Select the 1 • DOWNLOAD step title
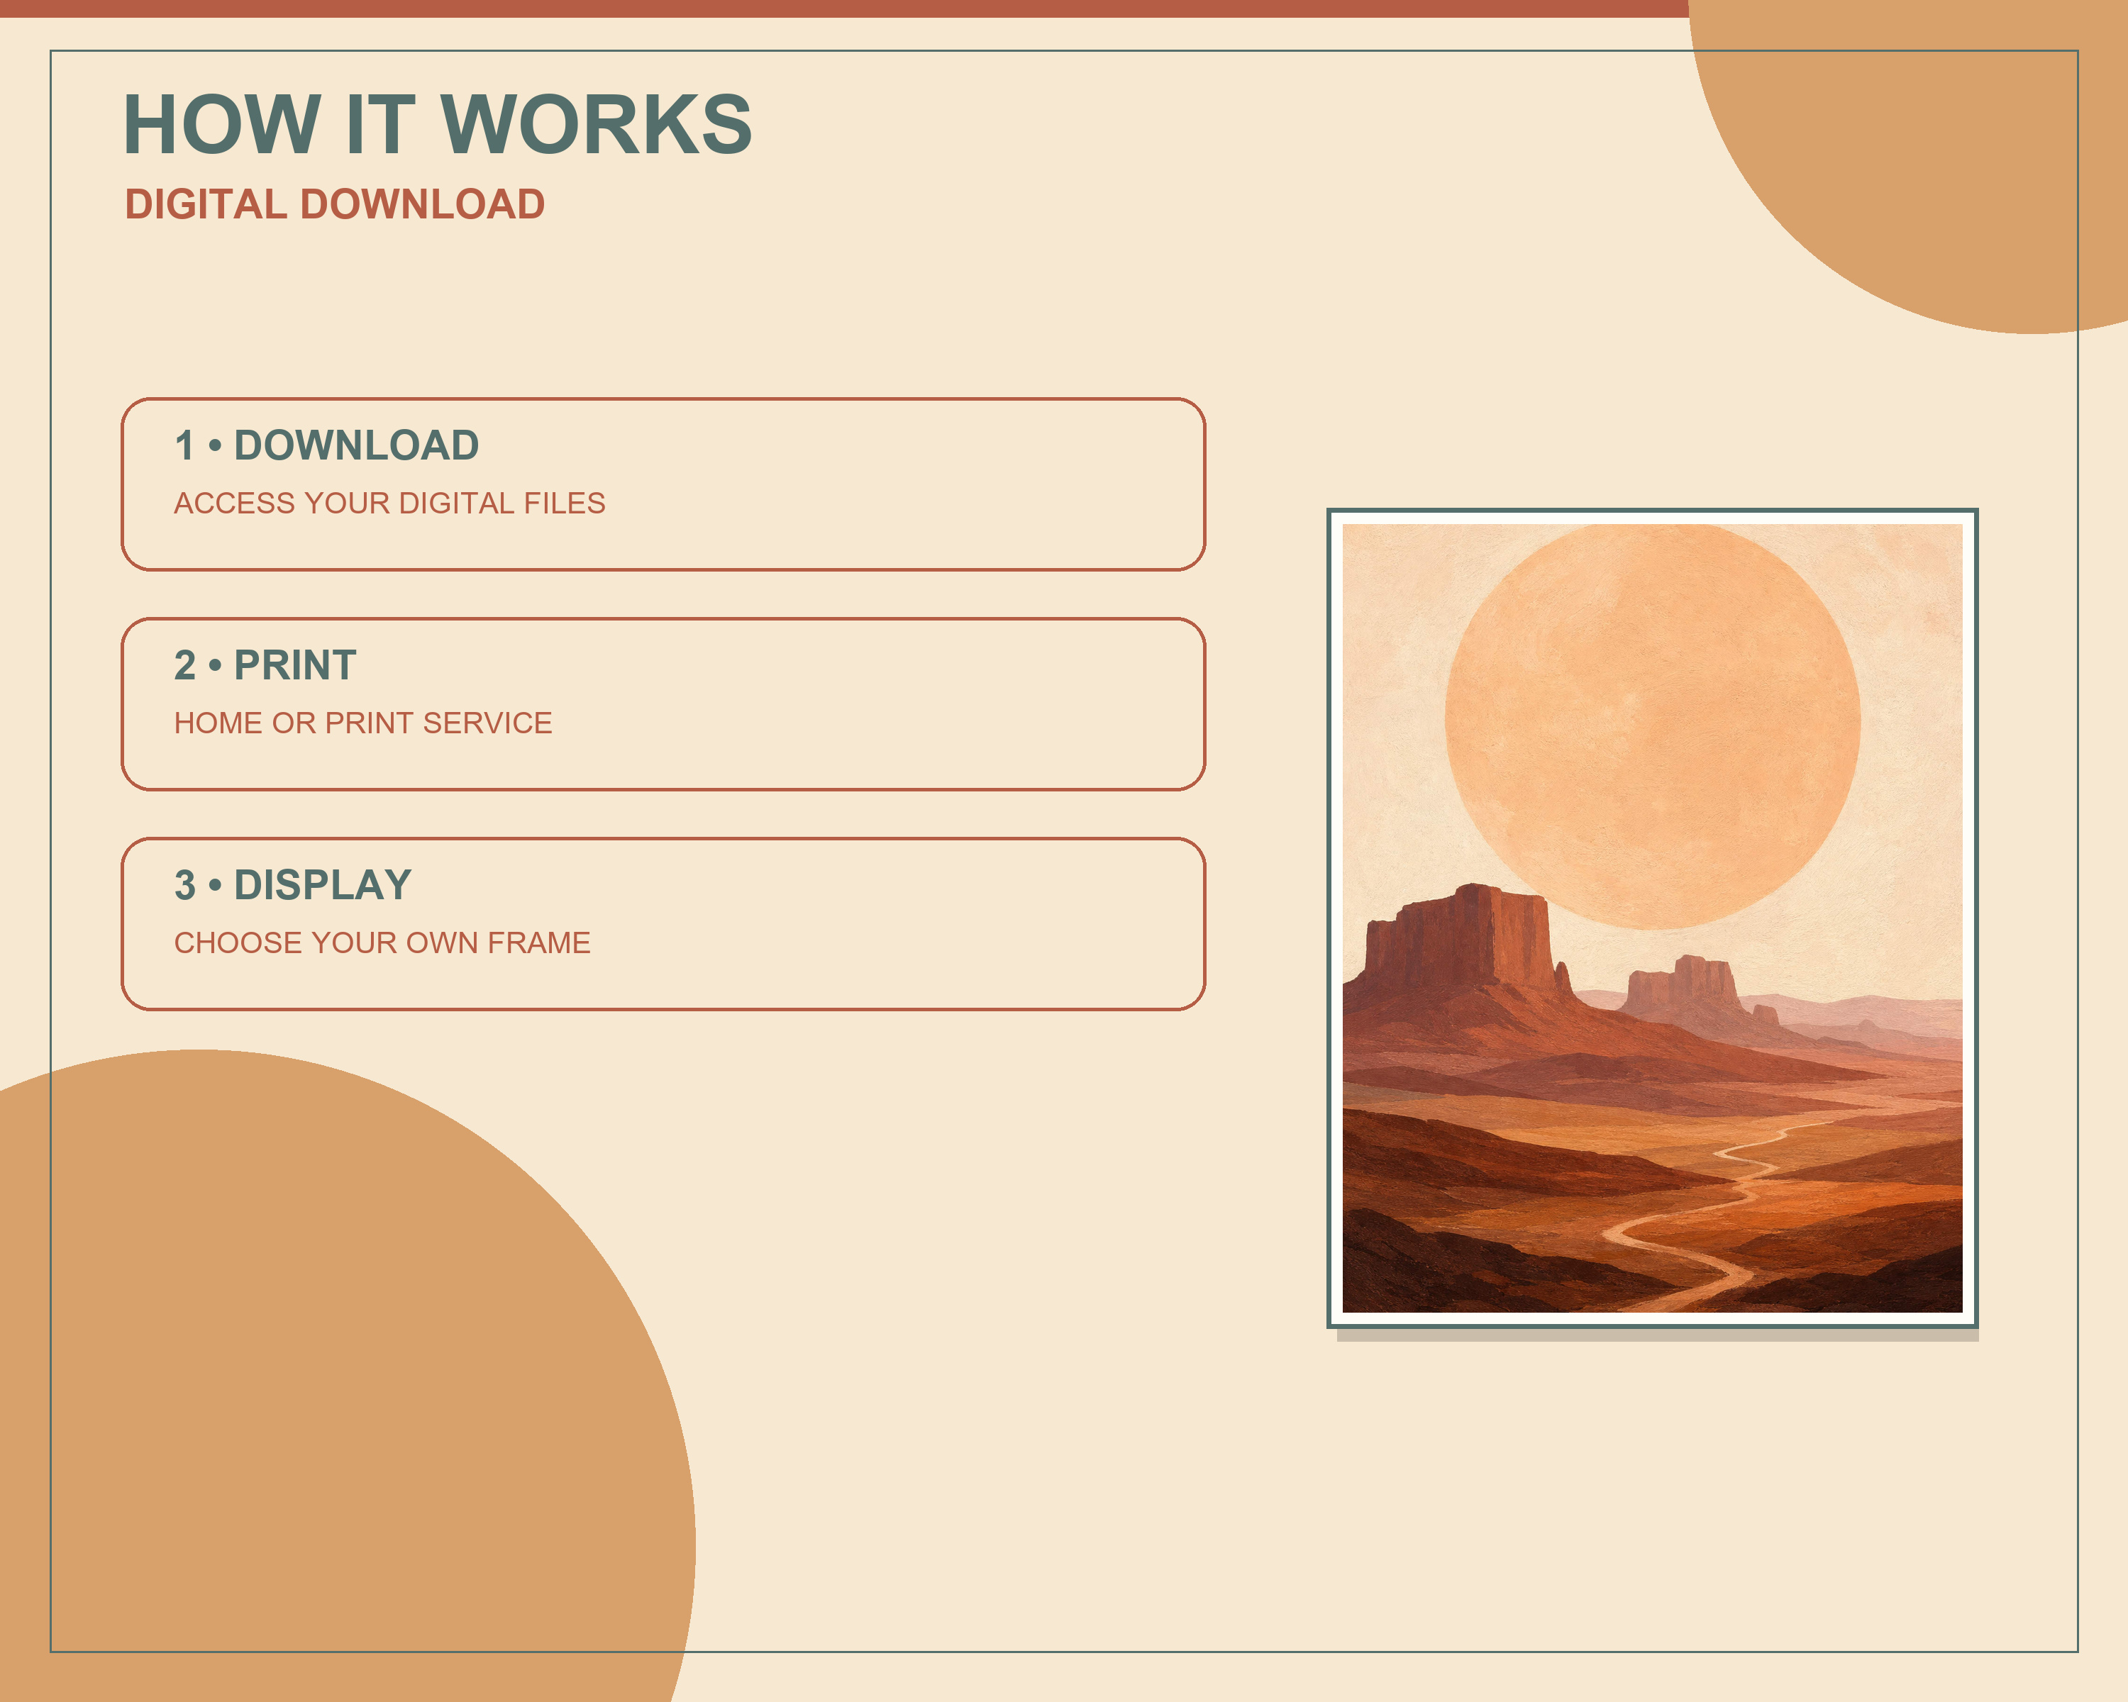Image resolution: width=2128 pixels, height=1702 pixels. (x=327, y=445)
